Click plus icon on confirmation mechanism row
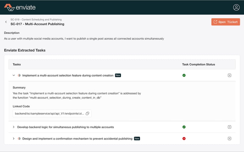This screenshot has height=152, width=244. tap(229, 139)
